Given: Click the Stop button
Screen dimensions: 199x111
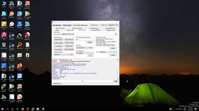Looking at the screenshot, I should click(x=116, y=81).
